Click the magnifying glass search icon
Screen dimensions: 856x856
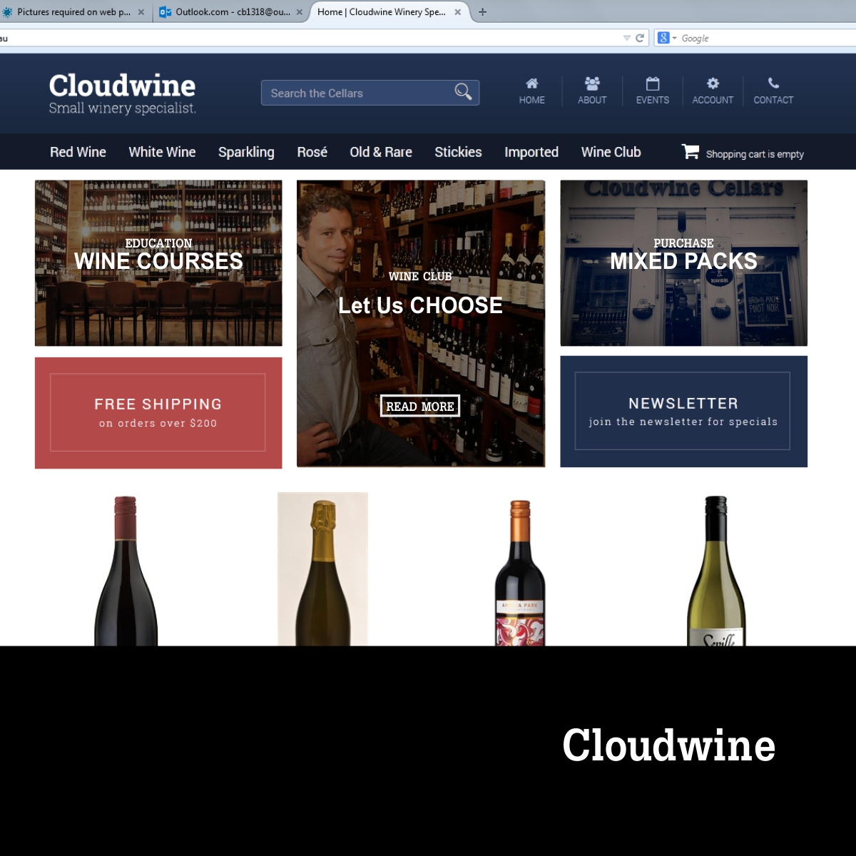click(x=462, y=92)
